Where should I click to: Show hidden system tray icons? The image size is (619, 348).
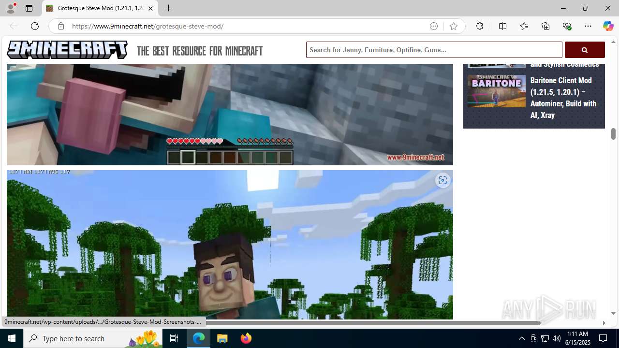tap(521, 338)
